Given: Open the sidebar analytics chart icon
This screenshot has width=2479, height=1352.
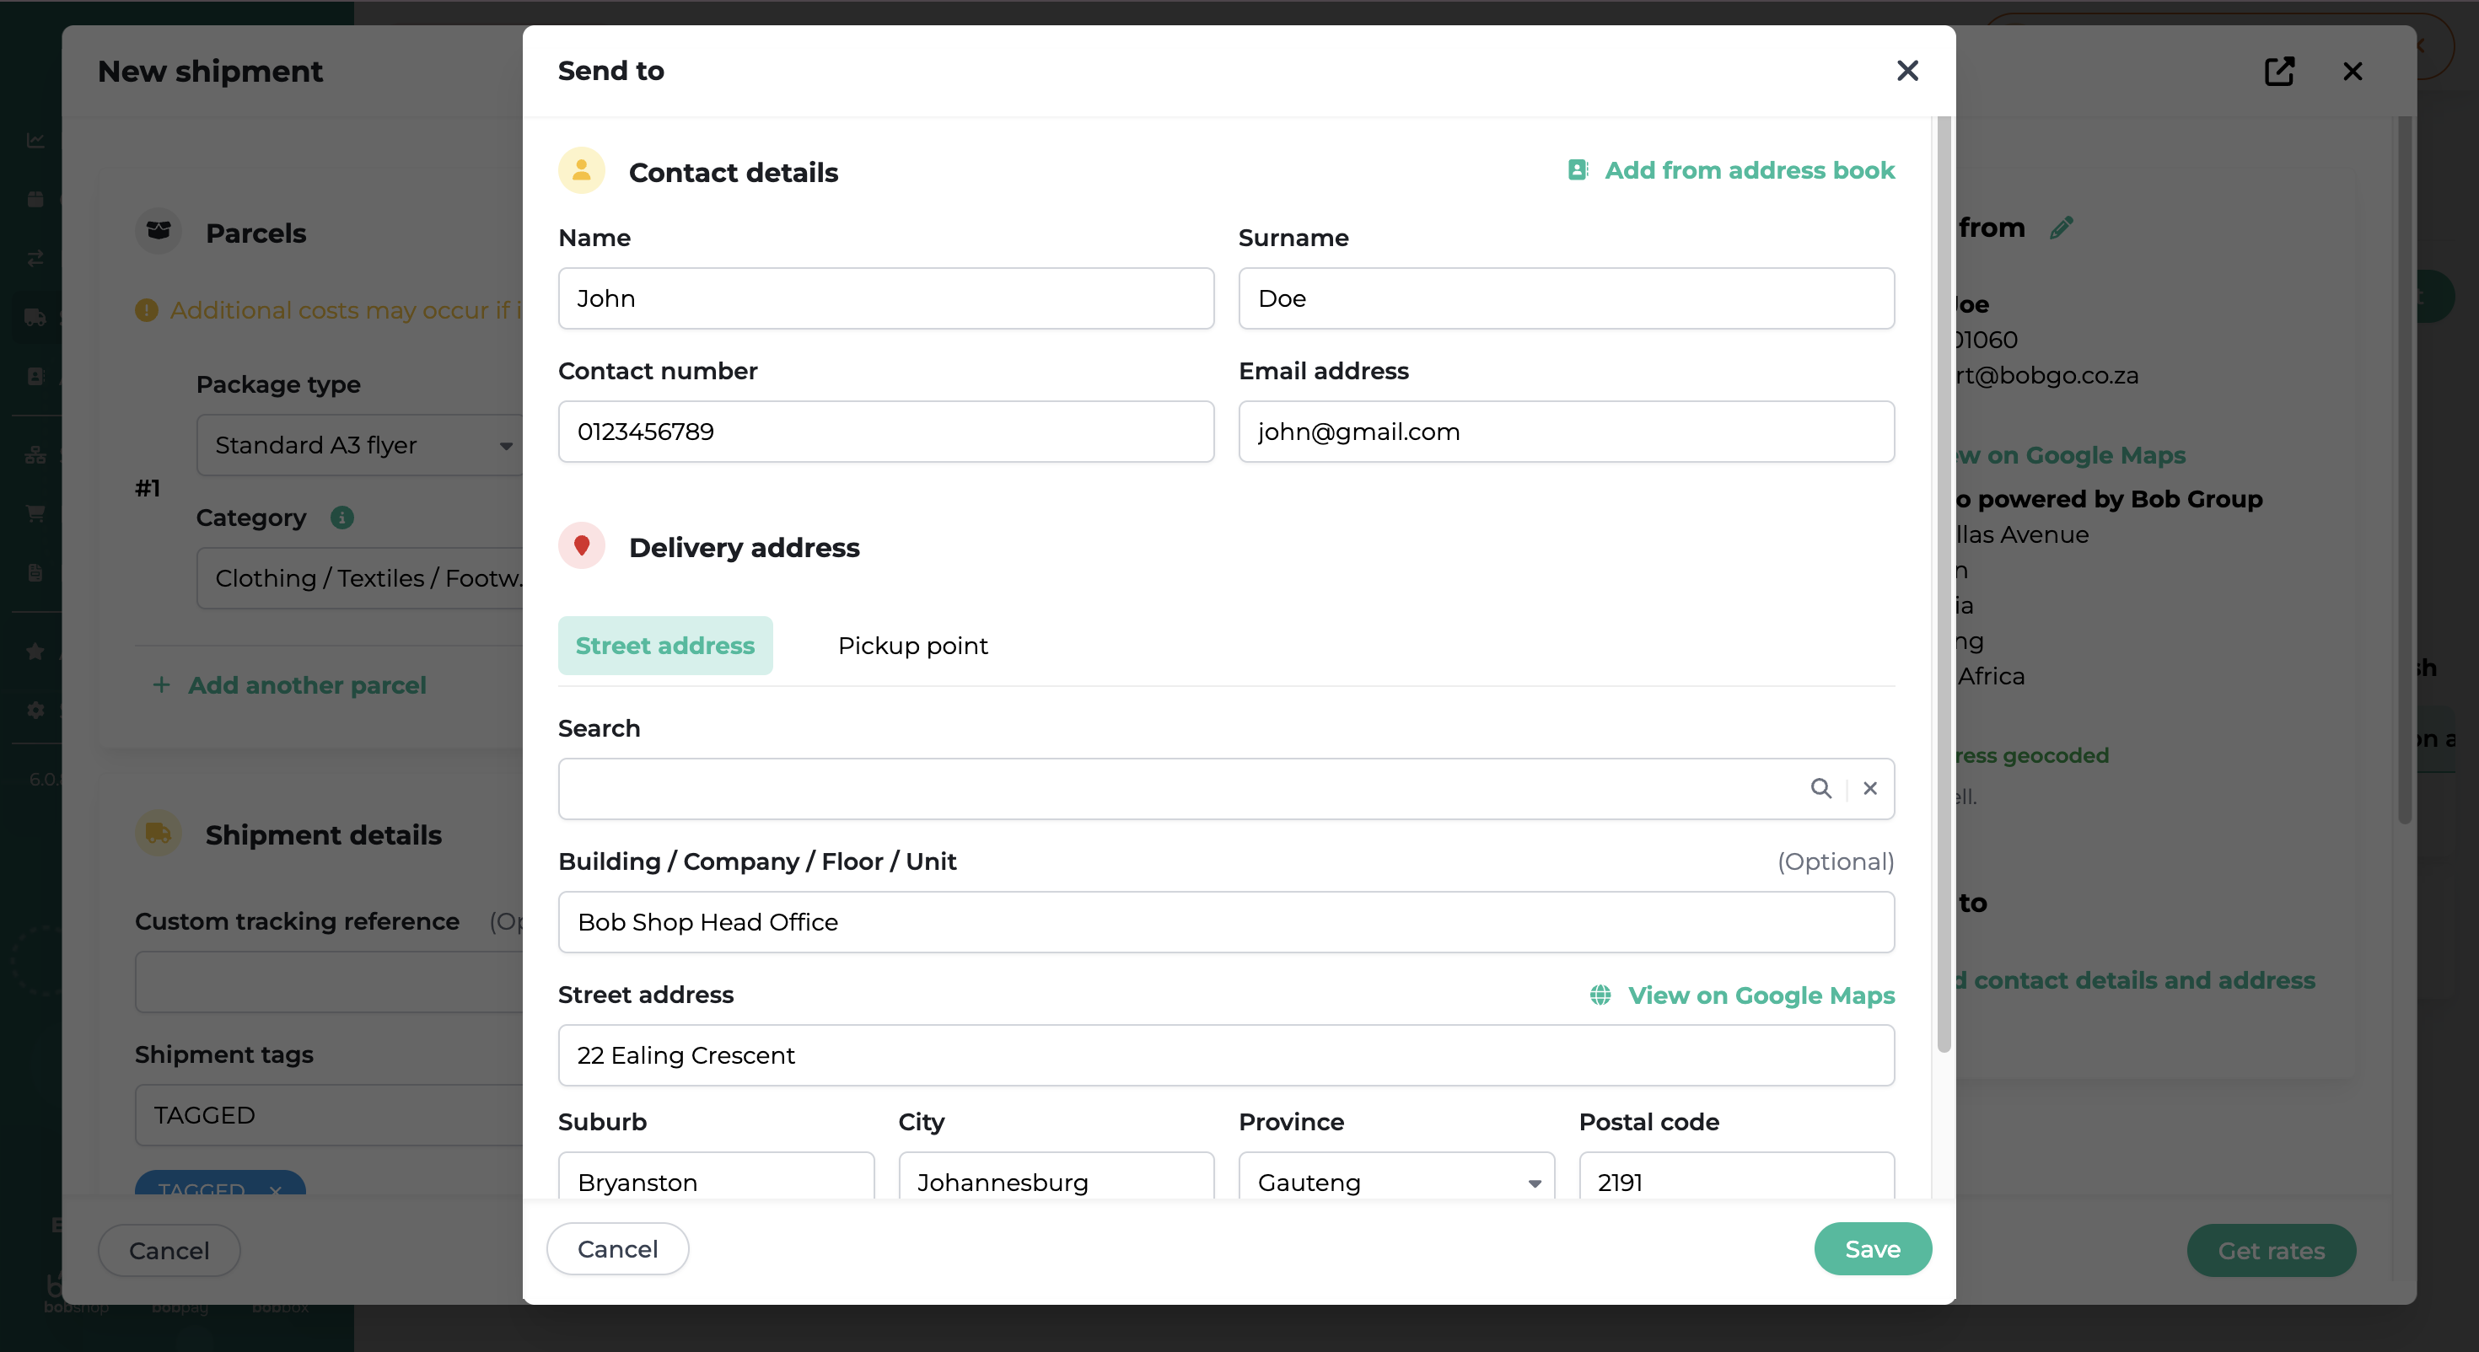Looking at the screenshot, I should [35, 141].
